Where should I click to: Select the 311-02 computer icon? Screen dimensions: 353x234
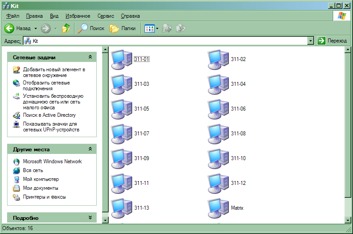click(x=218, y=59)
